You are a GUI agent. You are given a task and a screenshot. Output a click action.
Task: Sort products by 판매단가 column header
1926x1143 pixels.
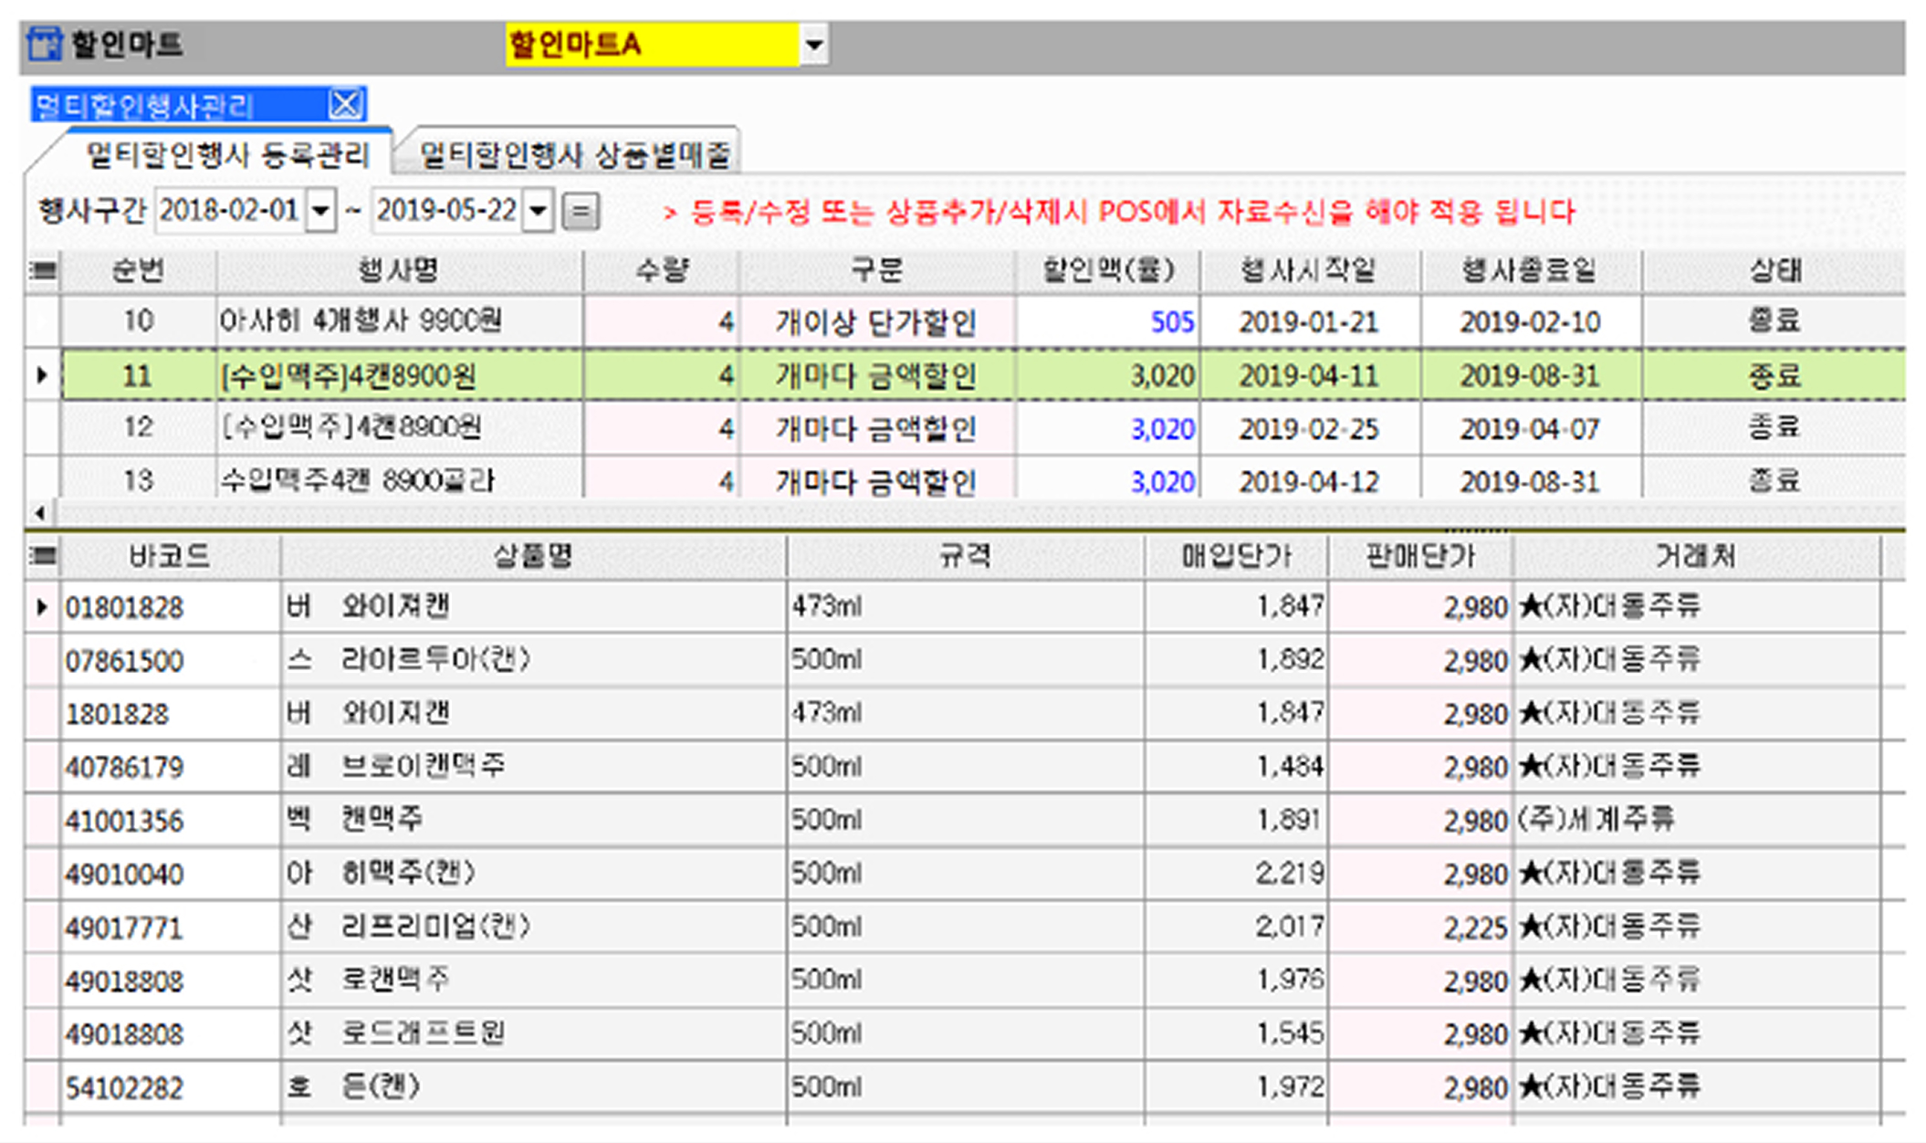[1419, 556]
